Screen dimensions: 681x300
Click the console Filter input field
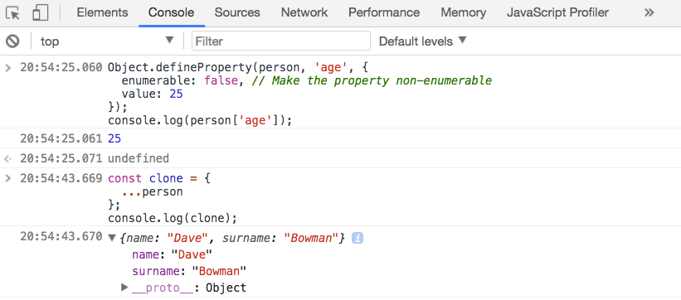pos(281,41)
